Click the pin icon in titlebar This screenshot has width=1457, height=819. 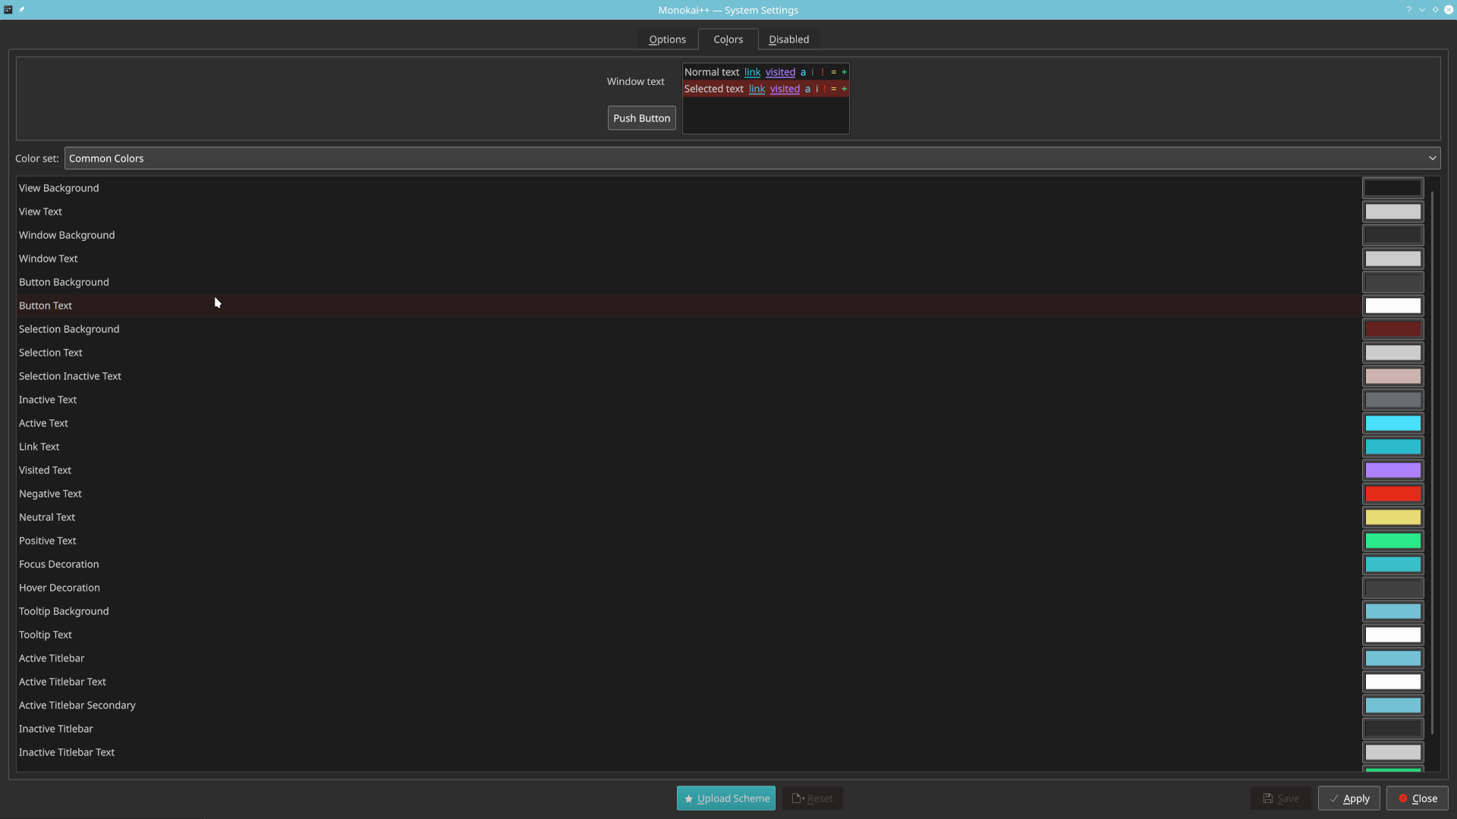(x=21, y=10)
